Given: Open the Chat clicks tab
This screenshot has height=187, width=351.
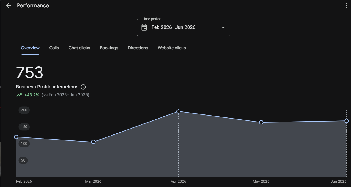Looking at the screenshot, I should coord(79,48).
